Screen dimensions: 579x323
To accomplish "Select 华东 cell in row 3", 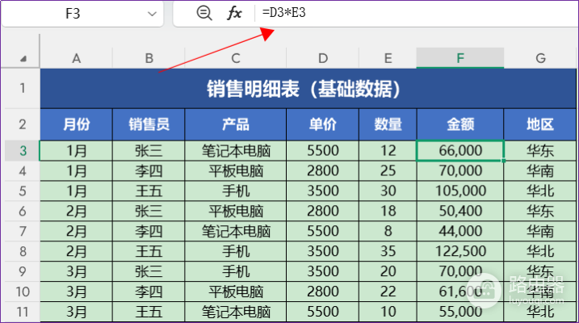I will [540, 151].
